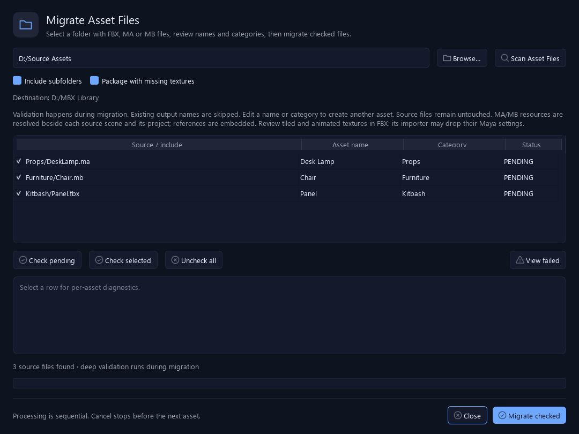Uncheck the Furniture/Chair.mb row checkbox
The image size is (579, 434).
tap(19, 177)
